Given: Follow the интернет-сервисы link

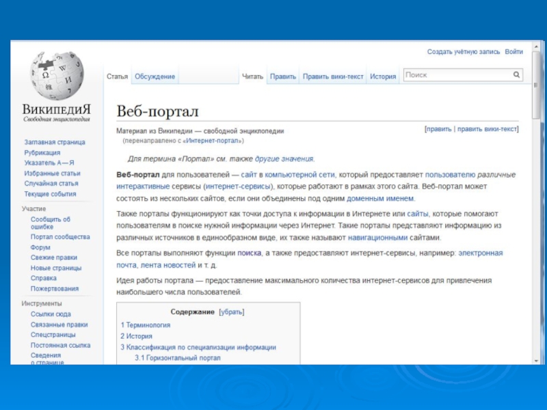Looking at the screenshot, I should [238, 186].
